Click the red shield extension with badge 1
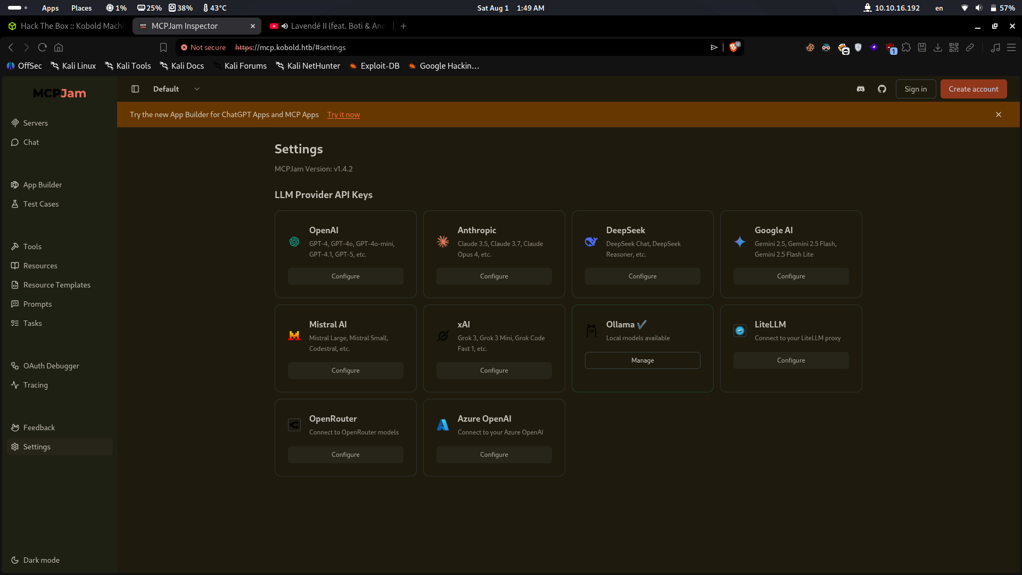Viewport: 1022px width, 575px height. tap(891, 48)
